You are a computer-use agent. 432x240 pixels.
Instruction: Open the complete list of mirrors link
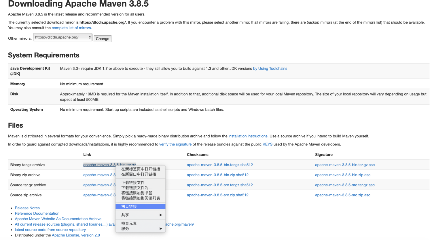point(72,28)
